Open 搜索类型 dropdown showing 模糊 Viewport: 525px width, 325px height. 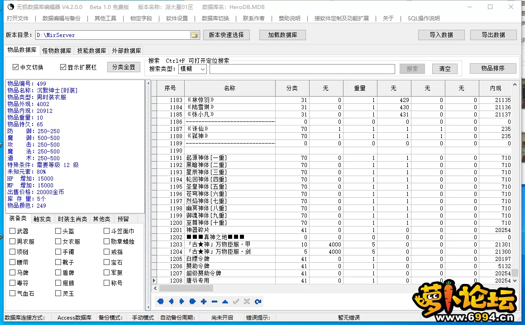[192, 69]
